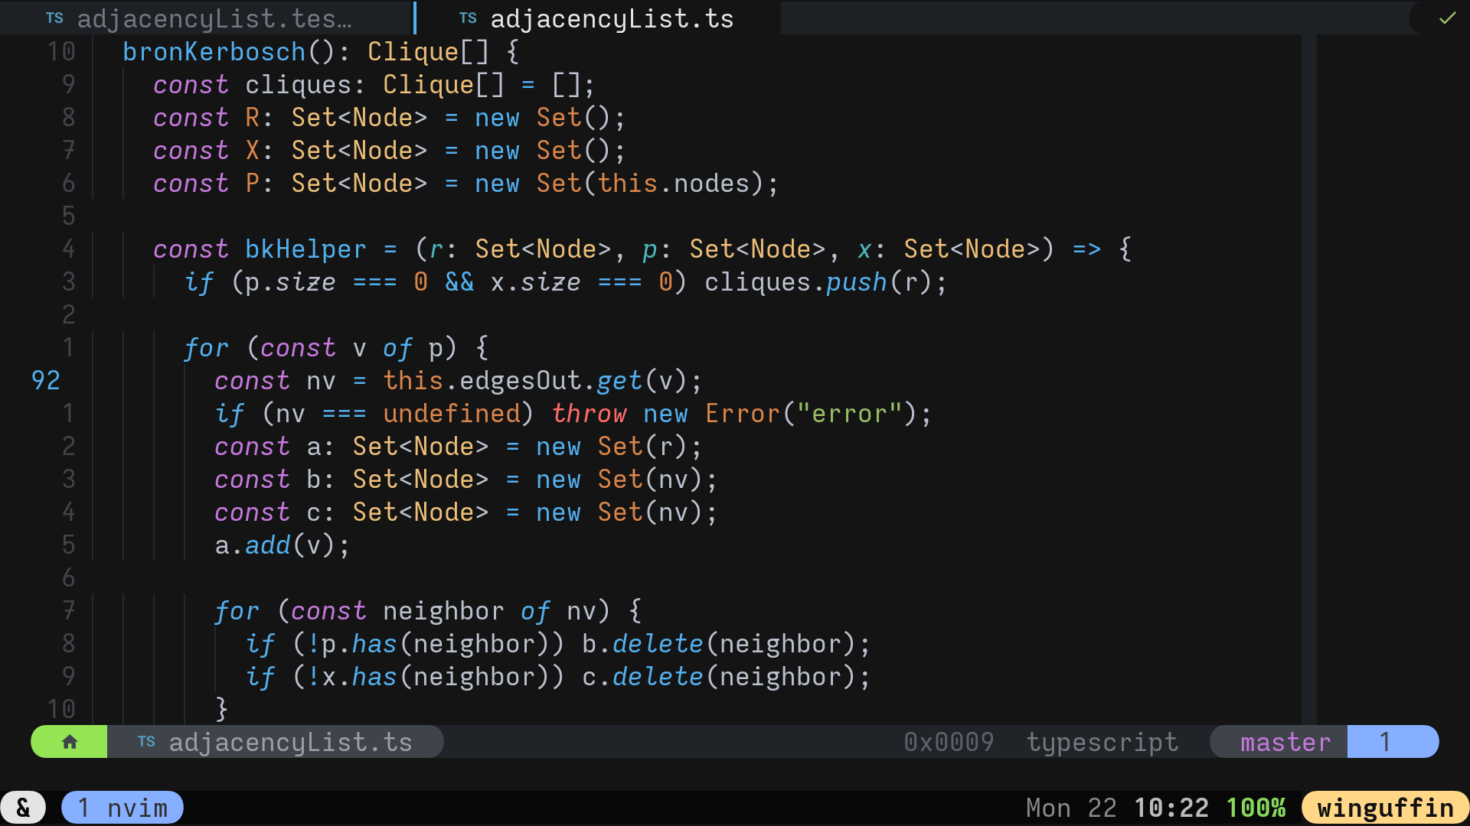This screenshot has height=826, width=1470.
Task: Click the TS icon on the adjacencyList.ts tab
Action: (x=468, y=18)
